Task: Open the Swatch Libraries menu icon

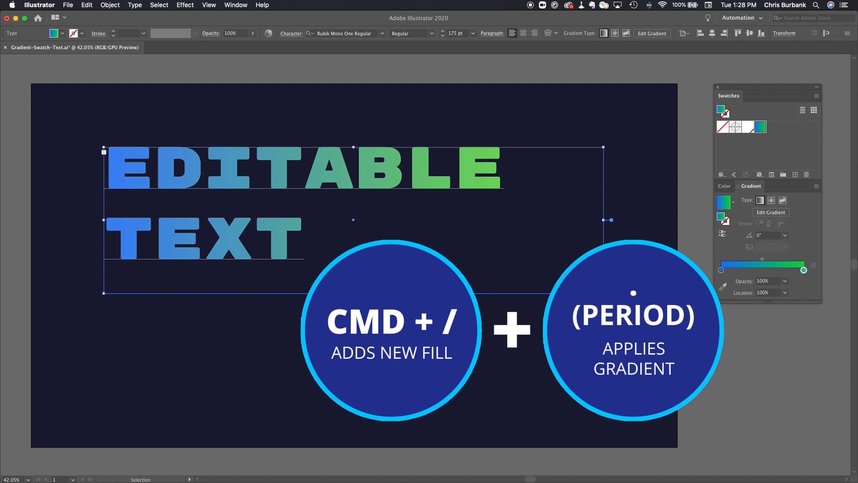Action: 721,175
